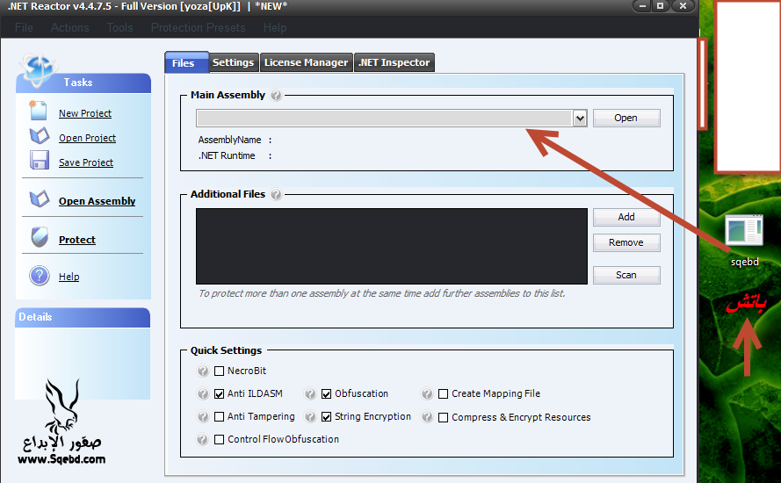Click the Scan button
Viewport: 781px width, 483px height.
point(626,275)
